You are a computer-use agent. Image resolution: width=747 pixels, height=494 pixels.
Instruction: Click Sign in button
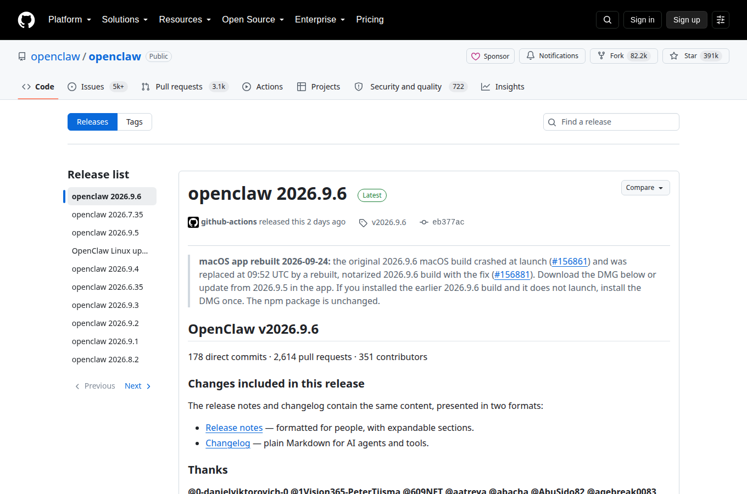tap(643, 20)
